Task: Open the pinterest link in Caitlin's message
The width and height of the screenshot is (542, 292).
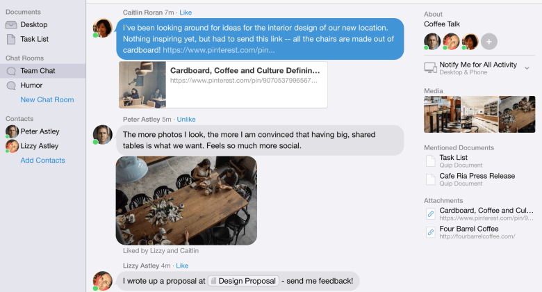Action: (219, 50)
